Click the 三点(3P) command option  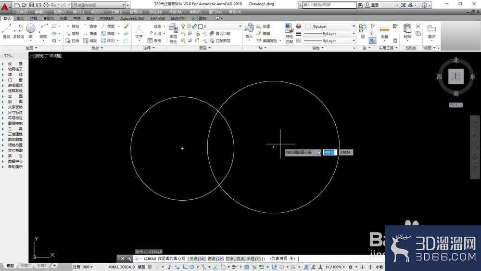pyautogui.click(x=197, y=258)
